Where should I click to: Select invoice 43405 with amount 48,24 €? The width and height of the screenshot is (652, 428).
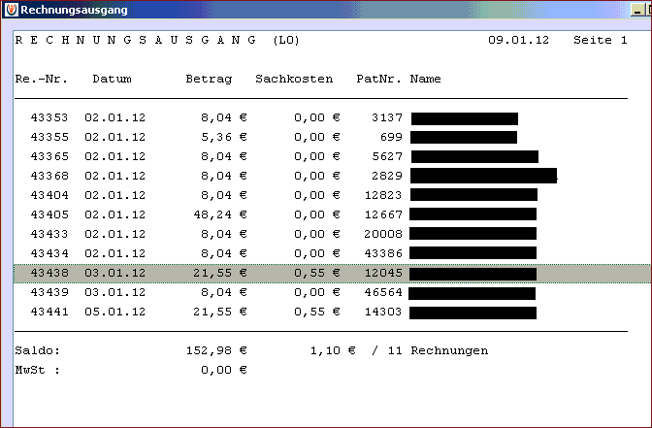tap(332, 215)
